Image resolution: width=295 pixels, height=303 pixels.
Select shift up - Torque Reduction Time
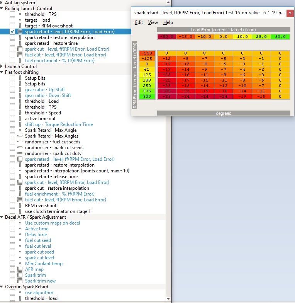click(59, 124)
